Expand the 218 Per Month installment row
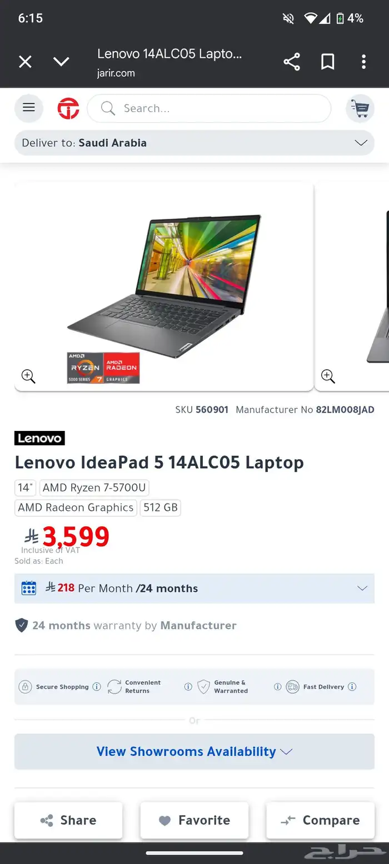389x864 pixels. (194, 588)
